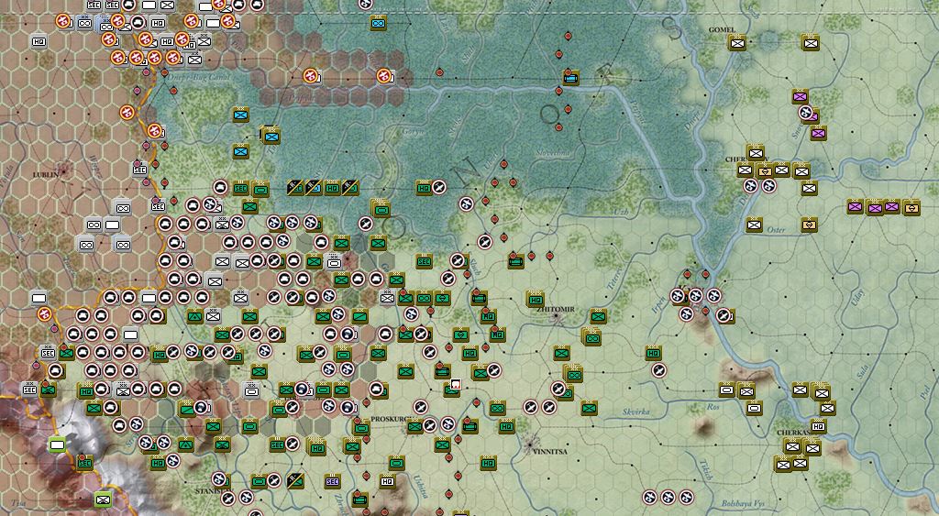Click the Uzh river label
939x516 pixels.
coord(621,212)
